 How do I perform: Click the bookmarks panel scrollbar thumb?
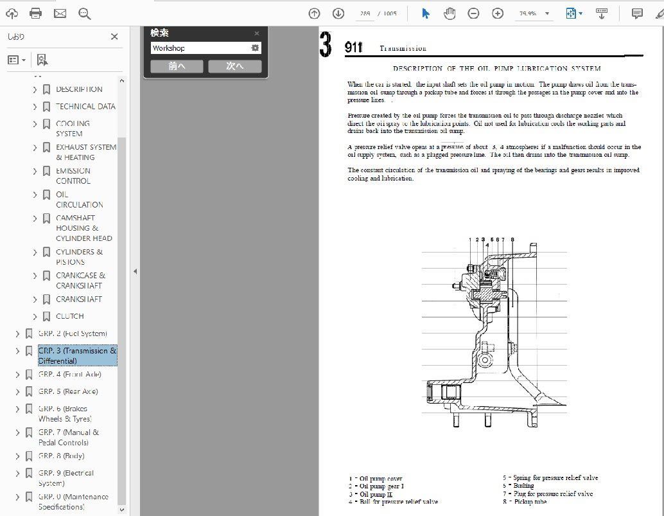[122, 321]
